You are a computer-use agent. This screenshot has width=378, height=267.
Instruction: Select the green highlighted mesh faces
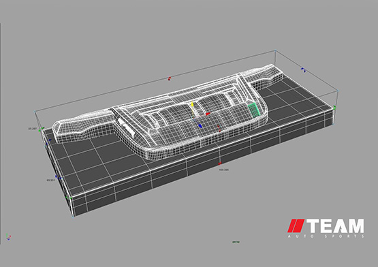[254, 110]
